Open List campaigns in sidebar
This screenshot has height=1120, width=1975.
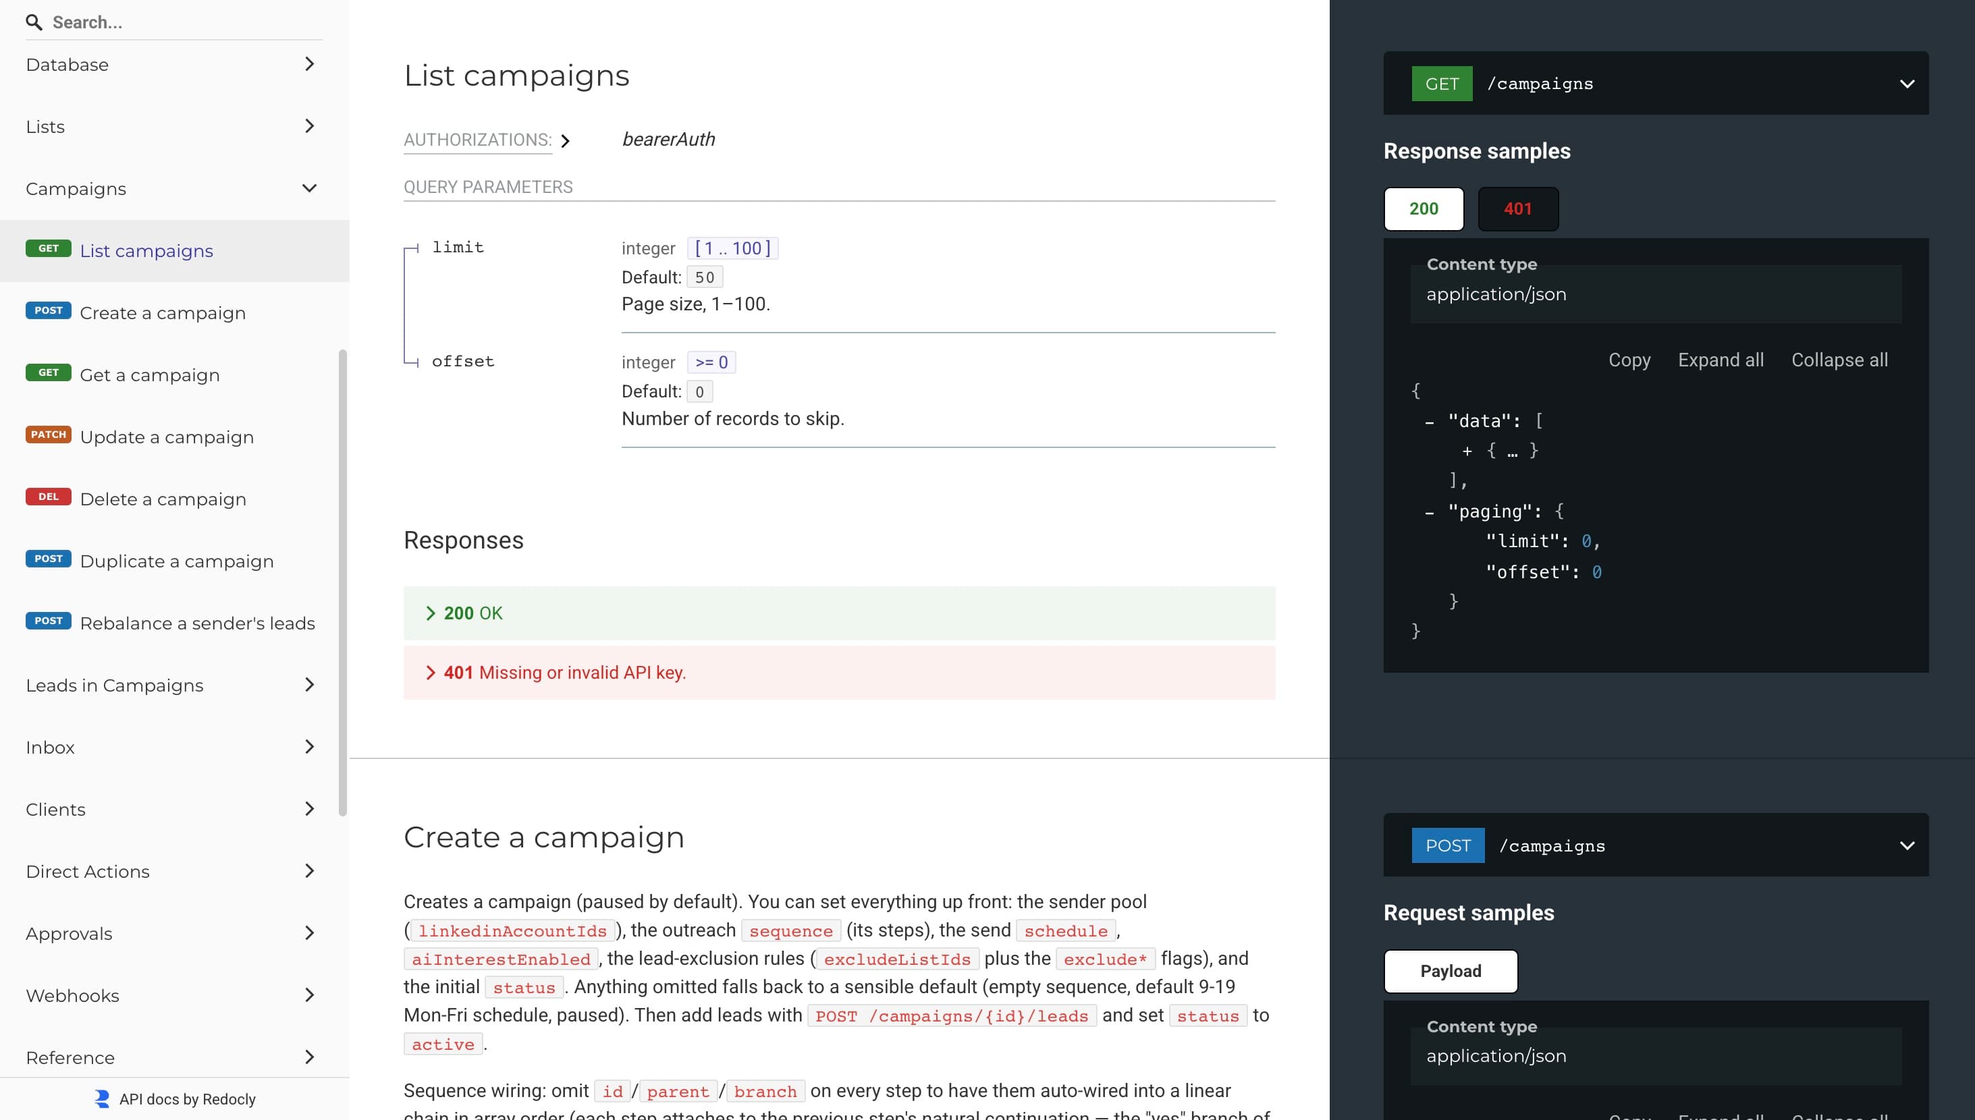tap(174, 251)
